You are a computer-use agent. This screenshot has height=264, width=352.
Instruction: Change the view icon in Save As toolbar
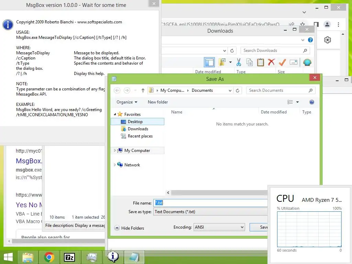click(290, 102)
